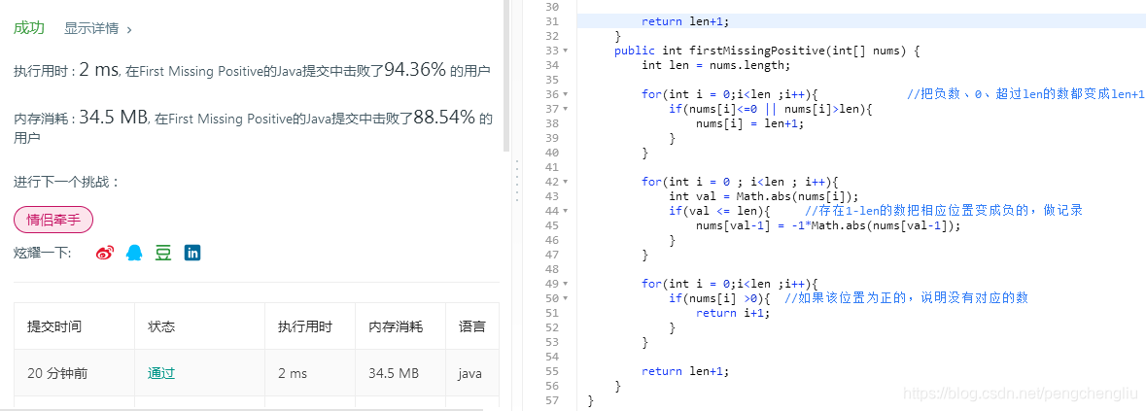Open the 通过 submission status link
Image resolution: width=1146 pixels, height=411 pixels.
pyautogui.click(x=160, y=373)
